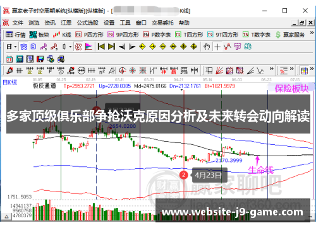The height and width of the screenshot is (228, 316).
Task: Click the 行情 toolbar button
Action: (15, 35)
